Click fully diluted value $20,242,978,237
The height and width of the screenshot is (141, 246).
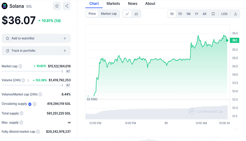[x=58, y=131]
